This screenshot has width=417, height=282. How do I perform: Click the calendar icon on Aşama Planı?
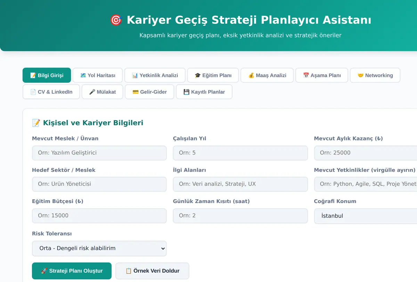pos(306,75)
